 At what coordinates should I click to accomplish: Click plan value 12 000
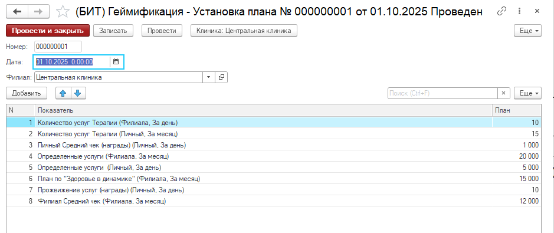[529, 201]
